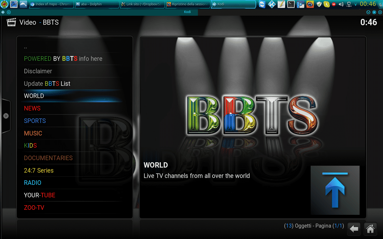Viewport: 383px width, 239px height.
Task: Expand hidden system tray icons arrow
Action: point(355,5)
